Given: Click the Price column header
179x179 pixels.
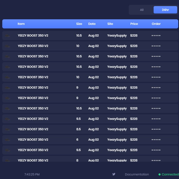Looking at the screenshot, I should [x=134, y=24].
